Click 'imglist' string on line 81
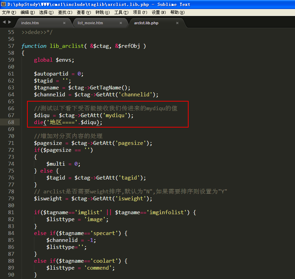The width and height of the screenshot is (295, 279). tap(88, 212)
